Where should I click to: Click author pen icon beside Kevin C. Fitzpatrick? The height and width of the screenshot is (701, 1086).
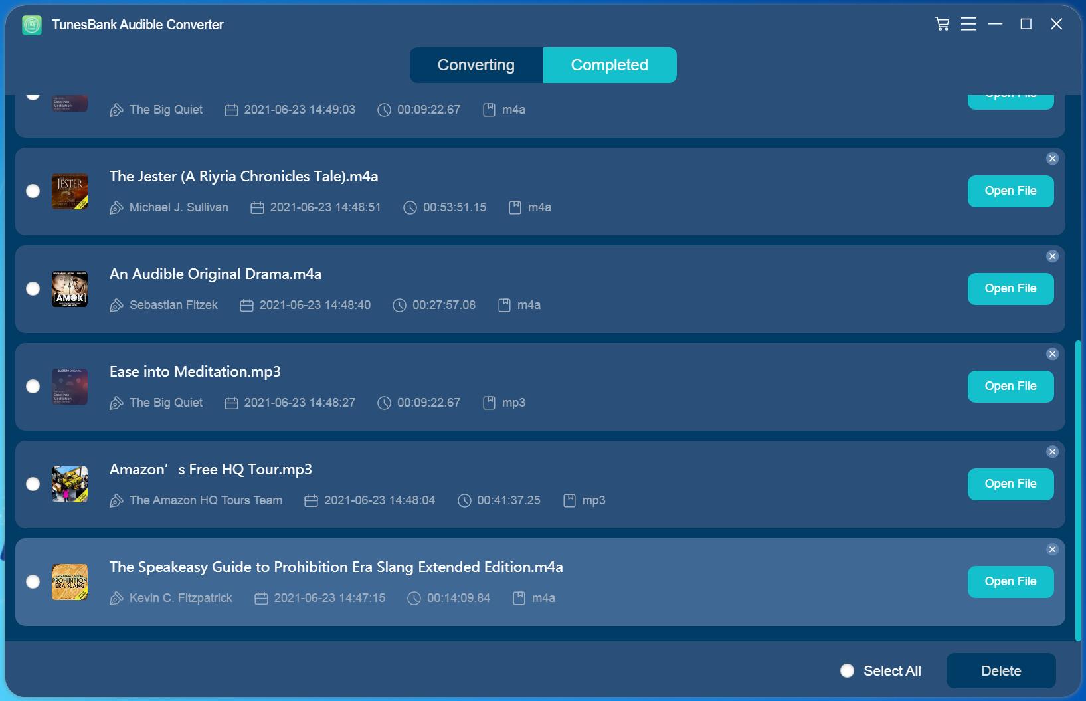116,599
